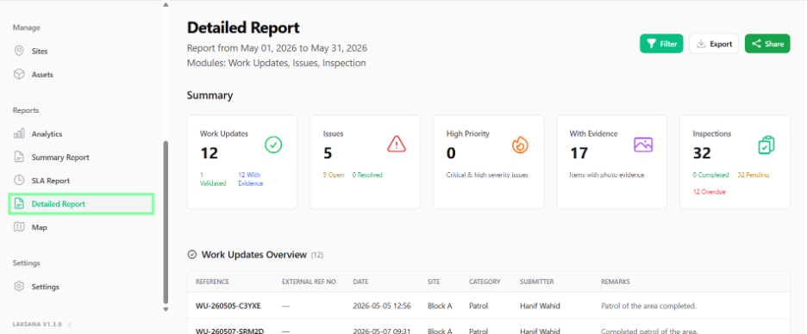
Task: Click the sidebar scroll down arrow
Action: tap(166, 309)
